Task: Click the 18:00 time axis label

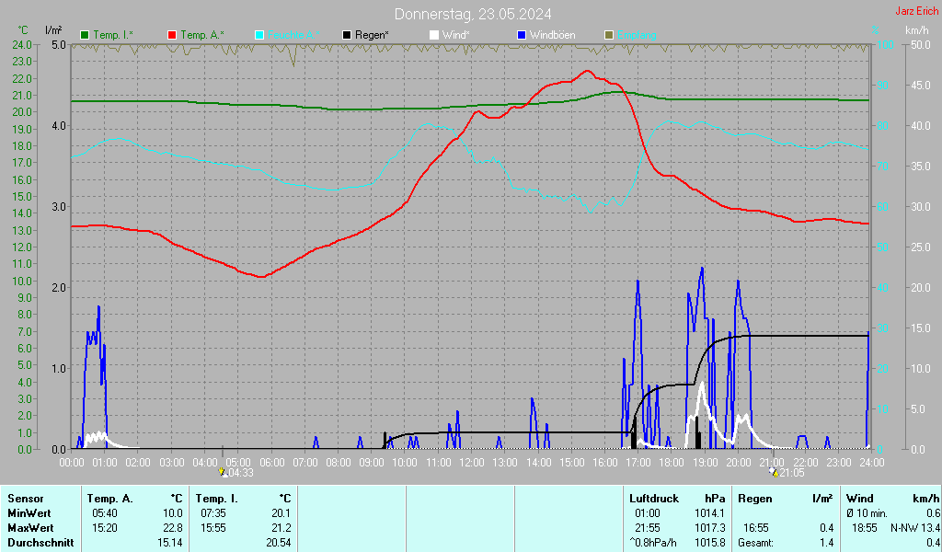Action: (x=672, y=463)
